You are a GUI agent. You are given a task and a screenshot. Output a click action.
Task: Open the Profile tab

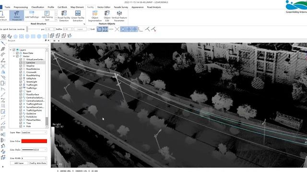(51, 7)
